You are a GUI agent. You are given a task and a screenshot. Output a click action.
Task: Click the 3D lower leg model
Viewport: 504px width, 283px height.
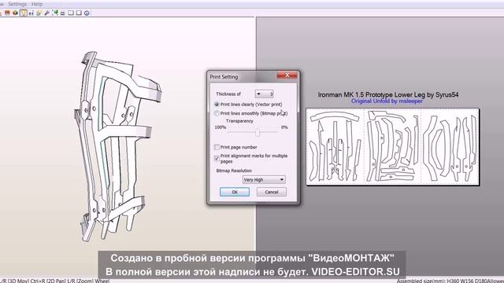click(117, 146)
